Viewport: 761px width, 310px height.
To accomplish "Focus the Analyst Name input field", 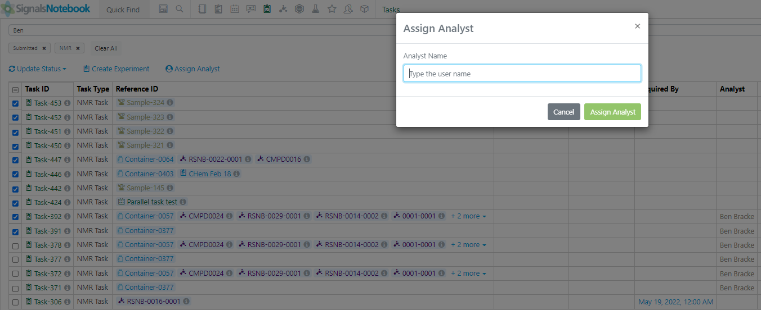I will [522, 74].
